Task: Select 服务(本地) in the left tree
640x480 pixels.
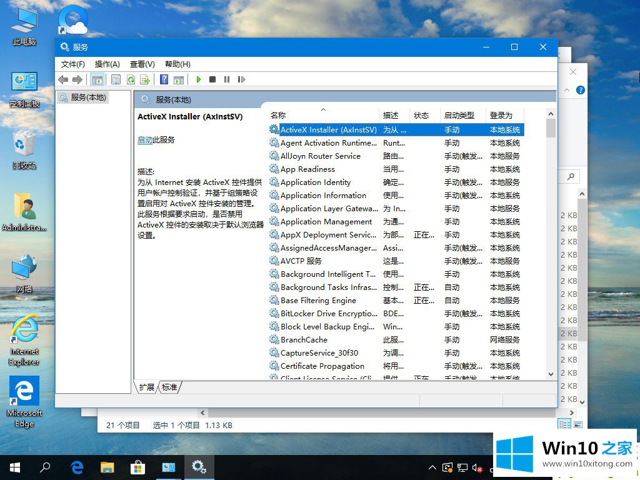Action: click(88, 97)
